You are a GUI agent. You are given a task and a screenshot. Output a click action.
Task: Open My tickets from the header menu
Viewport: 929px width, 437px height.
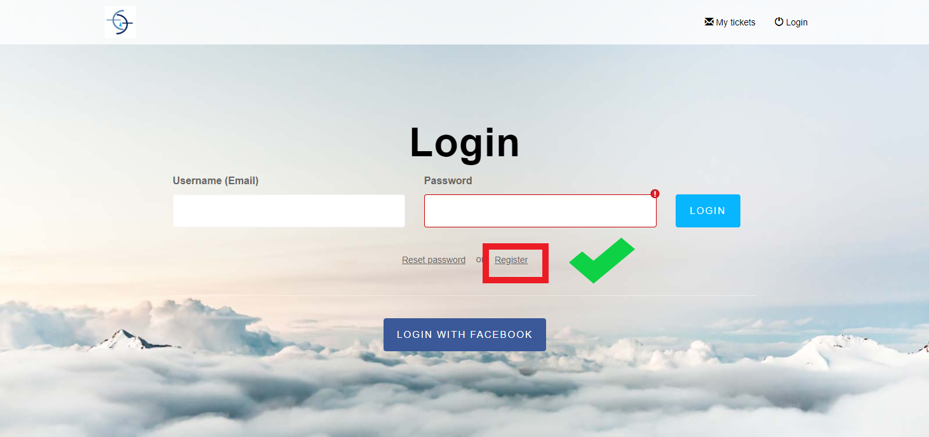(730, 22)
